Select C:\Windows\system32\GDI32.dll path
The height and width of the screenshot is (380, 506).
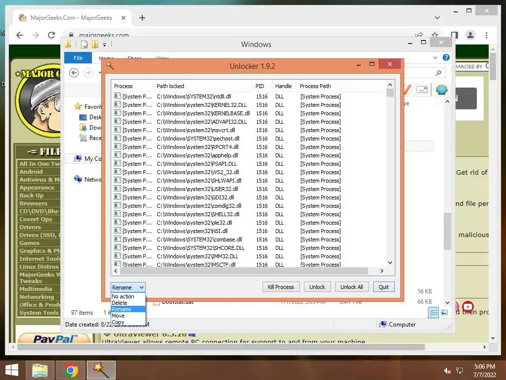click(x=195, y=197)
